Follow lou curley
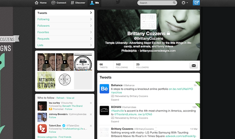 tap(68, 109)
